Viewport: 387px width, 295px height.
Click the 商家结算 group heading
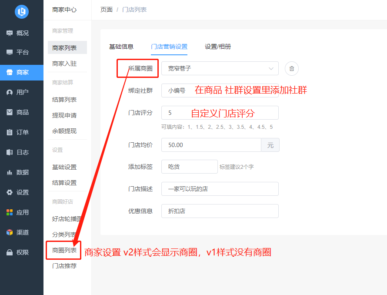point(63,83)
